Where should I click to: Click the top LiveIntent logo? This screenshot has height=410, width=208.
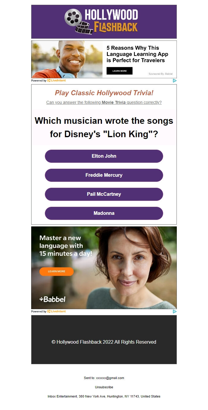(x=56, y=80)
